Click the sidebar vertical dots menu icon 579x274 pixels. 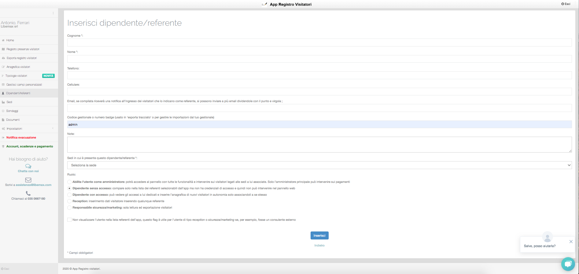53,13
